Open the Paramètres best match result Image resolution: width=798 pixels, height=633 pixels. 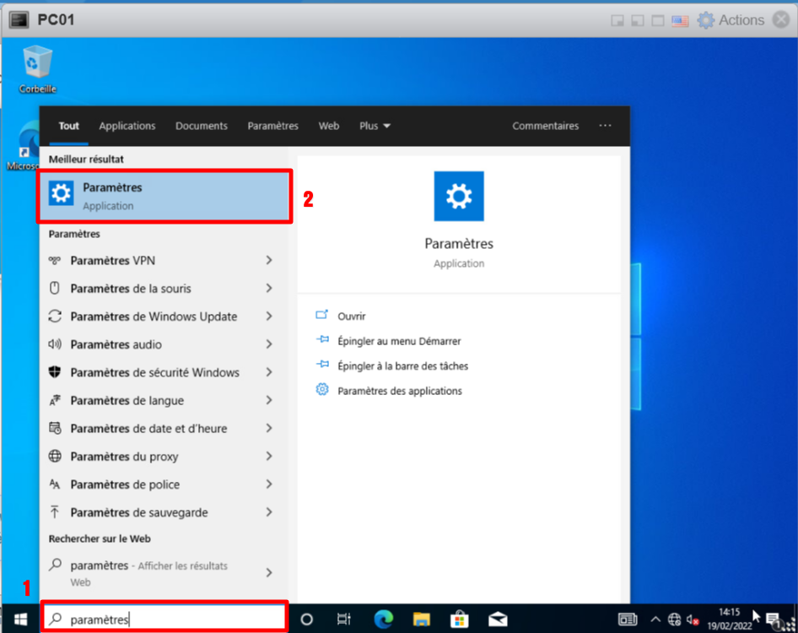164,196
